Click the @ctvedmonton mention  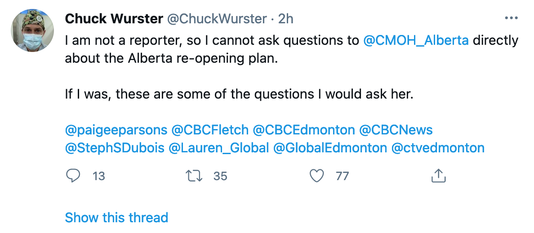click(438, 148)
